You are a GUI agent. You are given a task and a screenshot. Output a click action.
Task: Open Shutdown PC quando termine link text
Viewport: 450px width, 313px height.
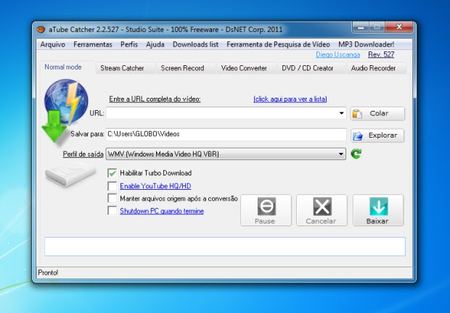pos(162,211)
